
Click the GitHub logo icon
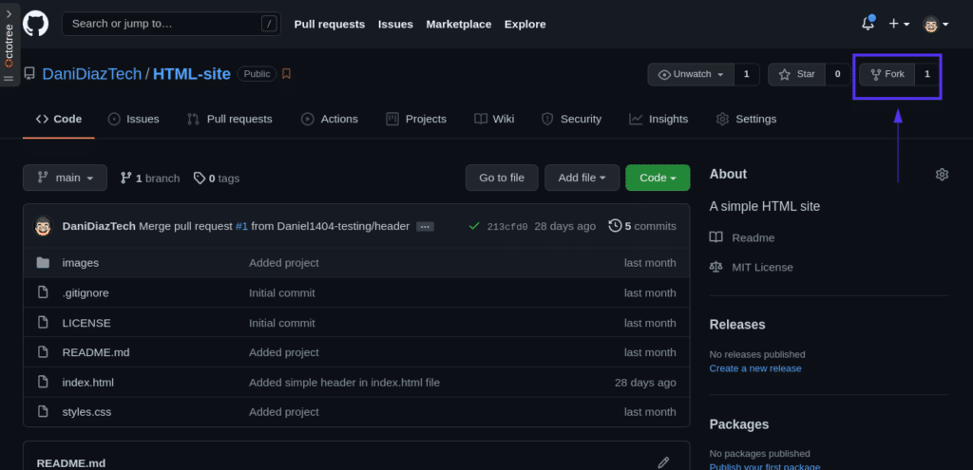pyautogui.click(x=36, y=24)
